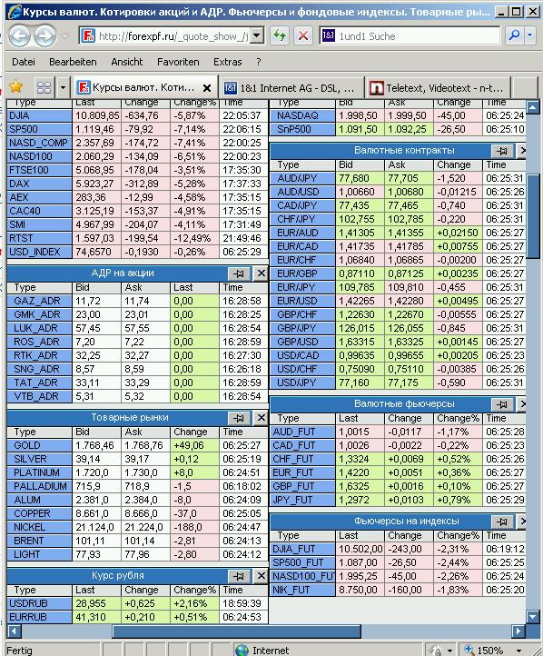Select the EUR_FUT futures row label

[302, 472]
